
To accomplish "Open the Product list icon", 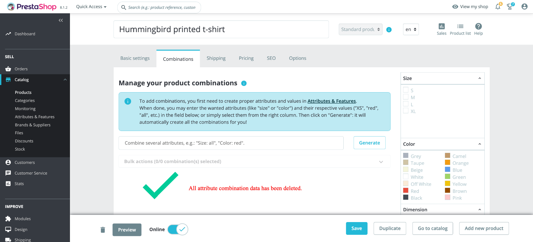I will [x=460, y=27].
